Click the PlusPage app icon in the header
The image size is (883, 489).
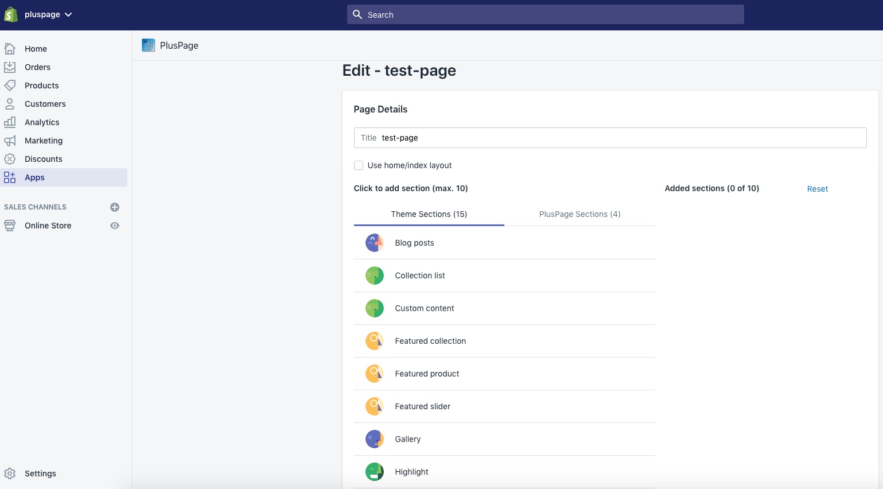pyautogui.click(x=148, y=45)
